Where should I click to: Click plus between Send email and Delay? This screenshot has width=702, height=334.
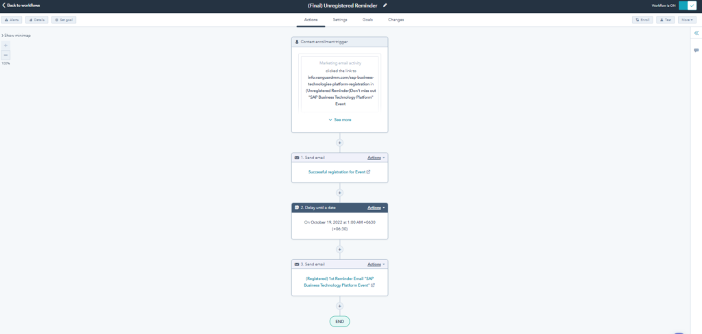pos(340,193)
